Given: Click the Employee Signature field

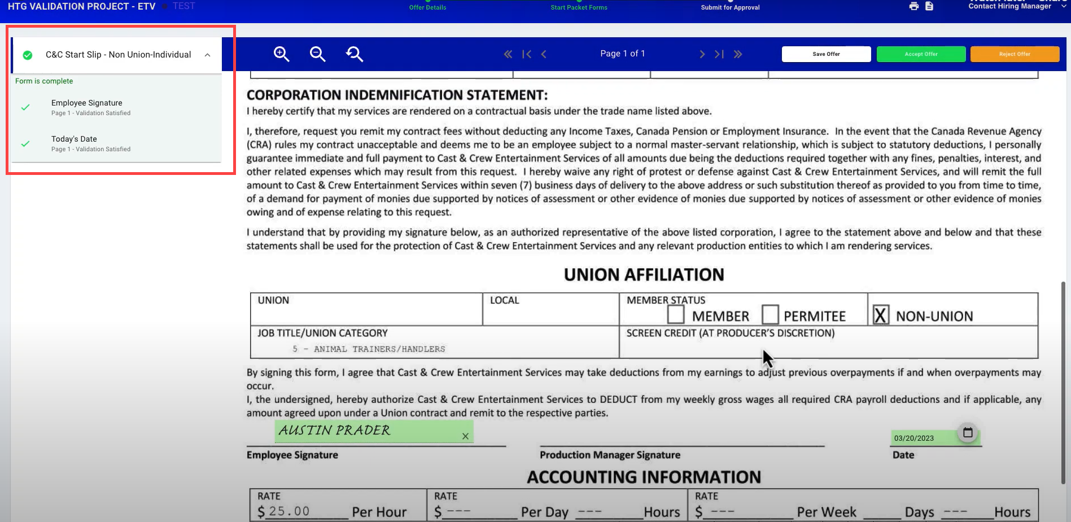Looking at the screenshot, I should (x=374, y=432).
